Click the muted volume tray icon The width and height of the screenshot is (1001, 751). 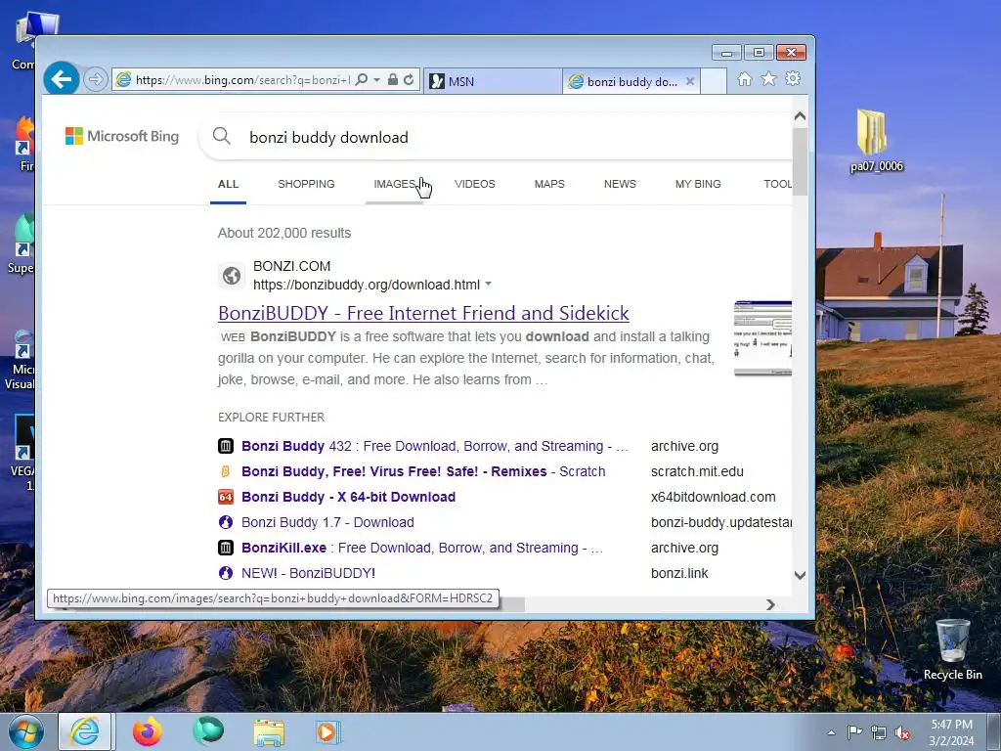[902, 733]
